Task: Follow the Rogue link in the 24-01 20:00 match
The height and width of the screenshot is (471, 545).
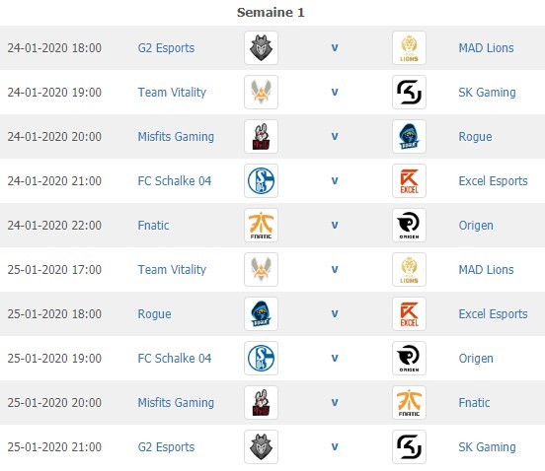Action: pyautogui.click(x=475, y=137)
